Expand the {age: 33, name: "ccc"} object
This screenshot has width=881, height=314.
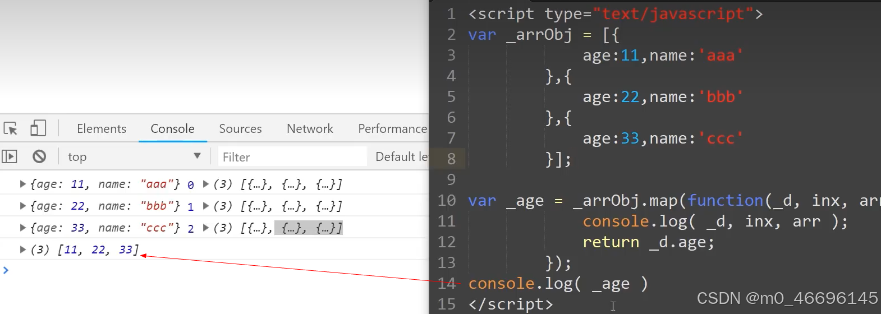coord(23,228)
